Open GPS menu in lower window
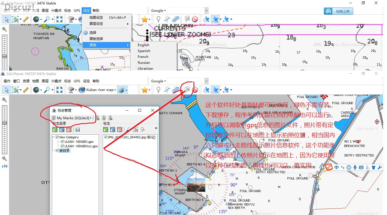The image size is (387, 215). click(77, 81)
